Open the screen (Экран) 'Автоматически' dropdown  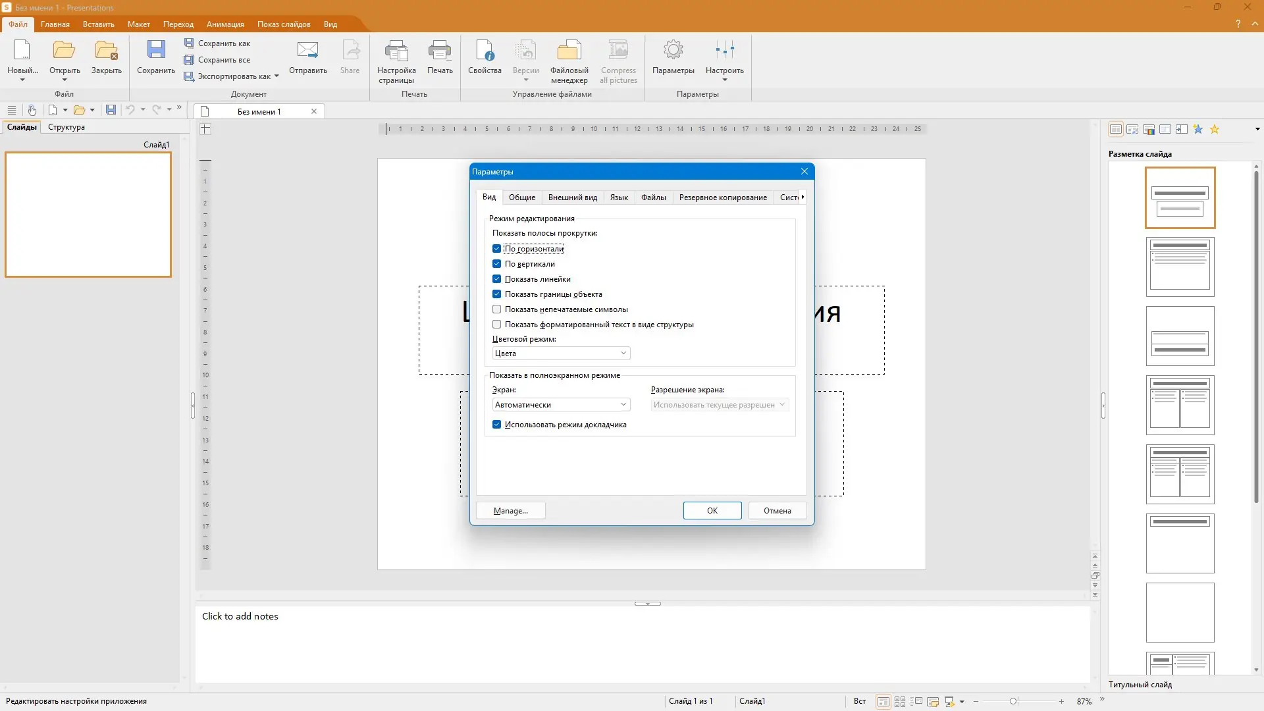click(561, 405)
